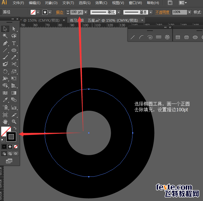Open the fill color dropdown in control bar

(x=38, y=12)
